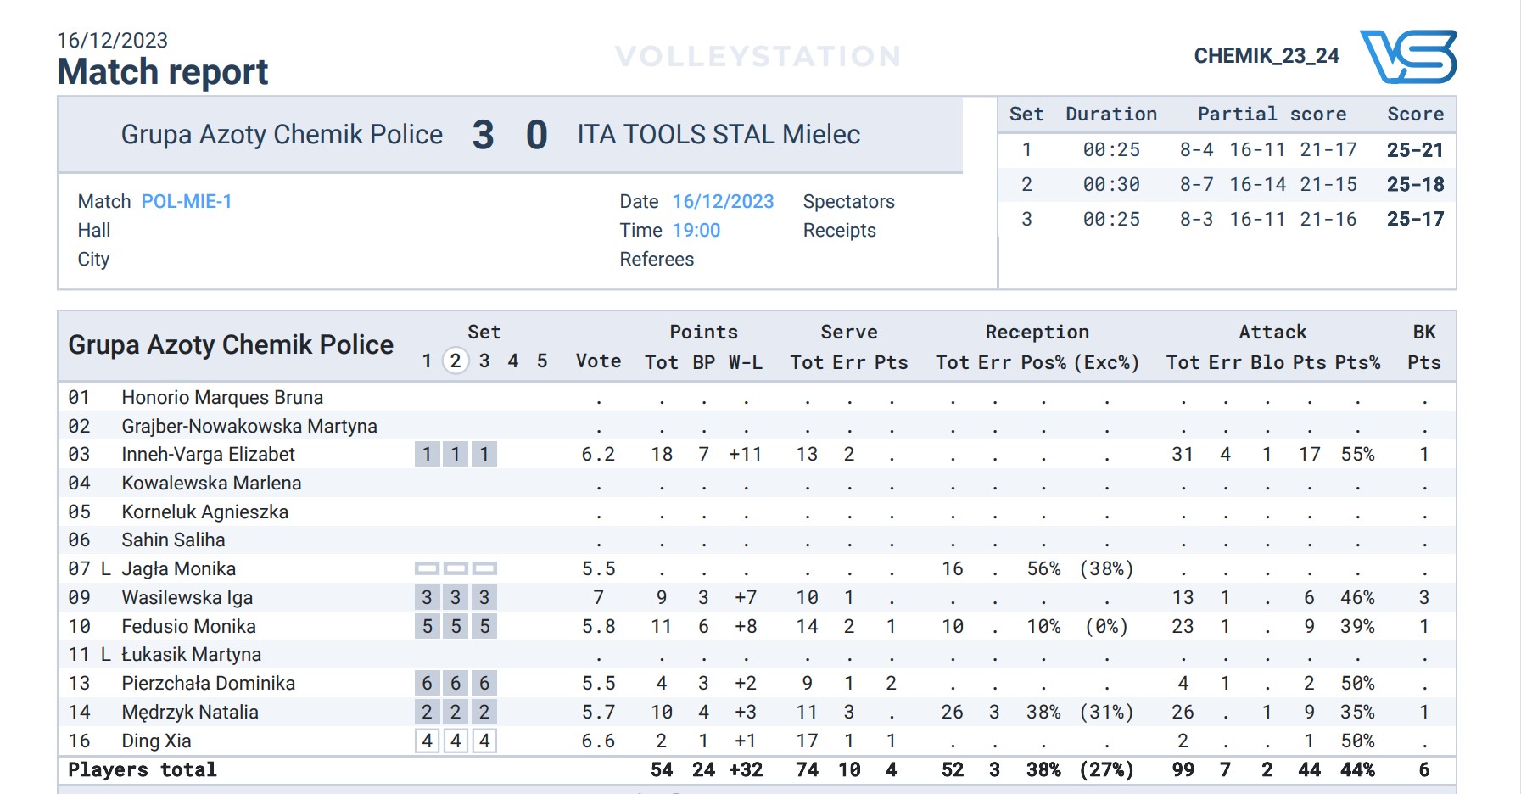Viewport: 1521px width, 794px height.
Task: Open the POL-MIE-1 match link
Action: tap(187, 202)
